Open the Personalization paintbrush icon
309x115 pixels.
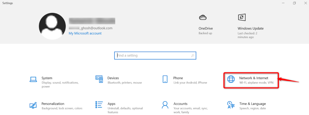coord(33,105)
